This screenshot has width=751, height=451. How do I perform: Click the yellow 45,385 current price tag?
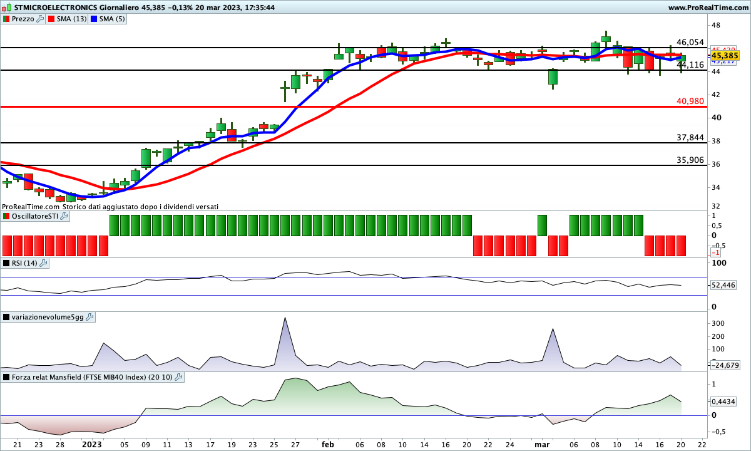[724, 56]
